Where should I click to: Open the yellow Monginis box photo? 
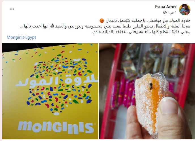tap(50, 91)
